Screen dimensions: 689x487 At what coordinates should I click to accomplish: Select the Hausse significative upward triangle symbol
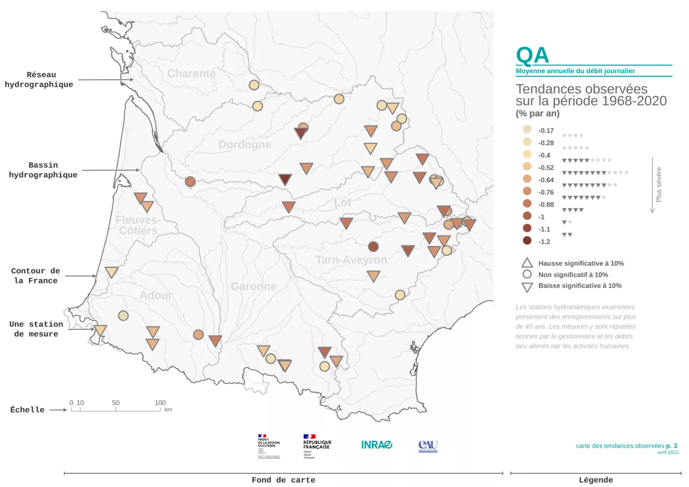(x=527, y=263)
